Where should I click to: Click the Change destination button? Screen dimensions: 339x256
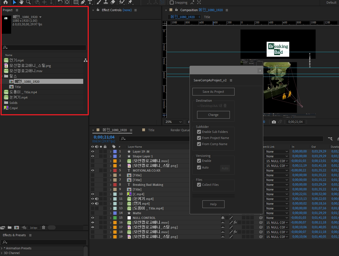coord(213,115)
